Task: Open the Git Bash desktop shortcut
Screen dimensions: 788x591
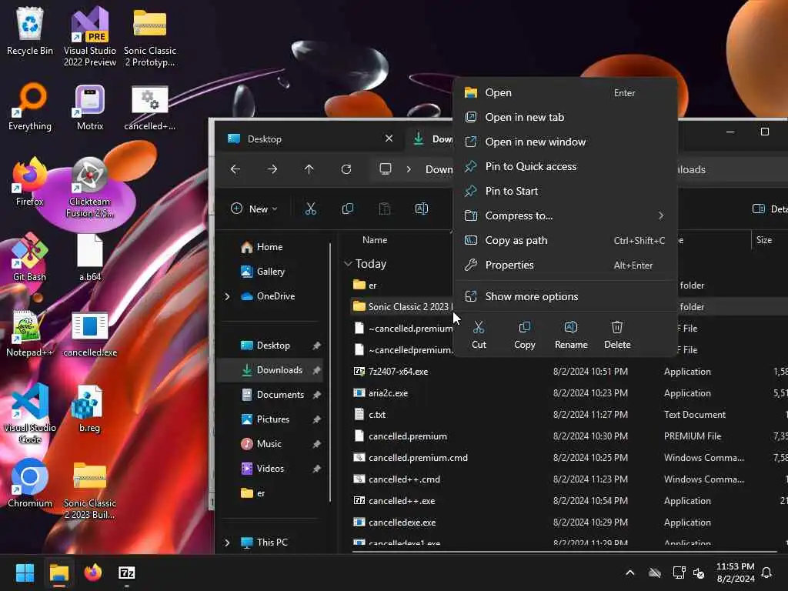Action: (x=30, y=257)
